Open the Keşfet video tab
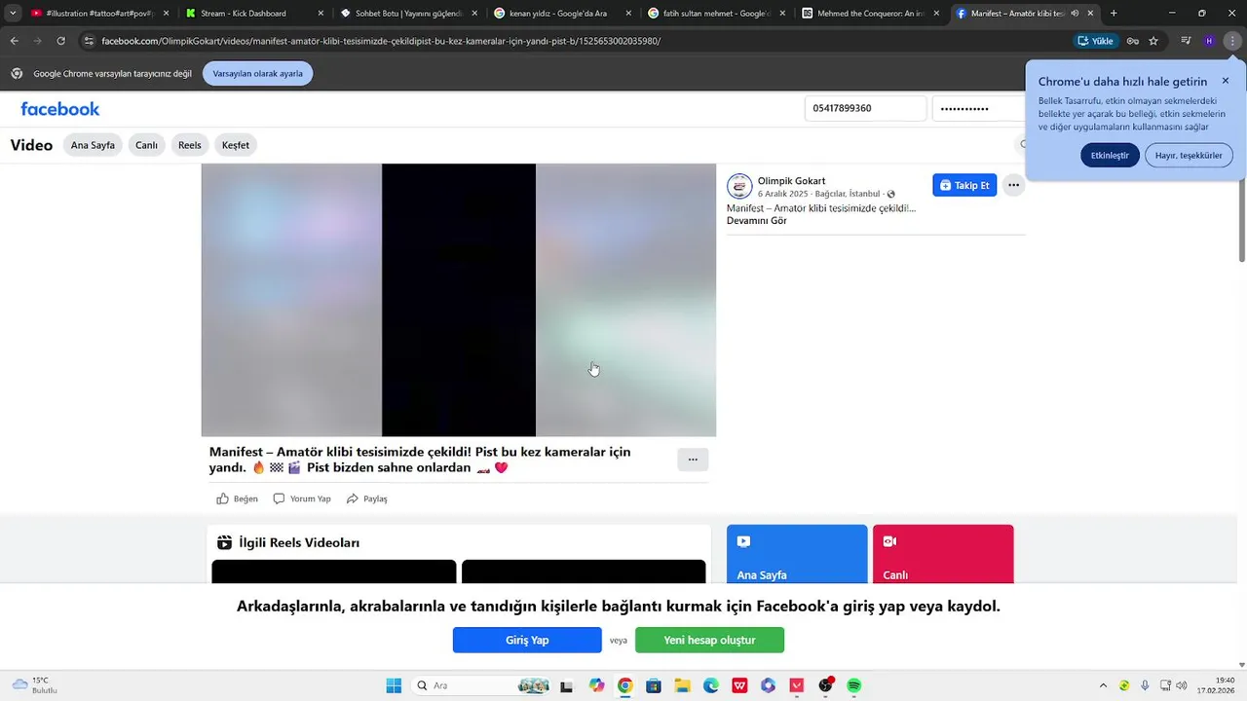Image resolution: width=1247 pixels, height=701 pixels. coord(236,145)
